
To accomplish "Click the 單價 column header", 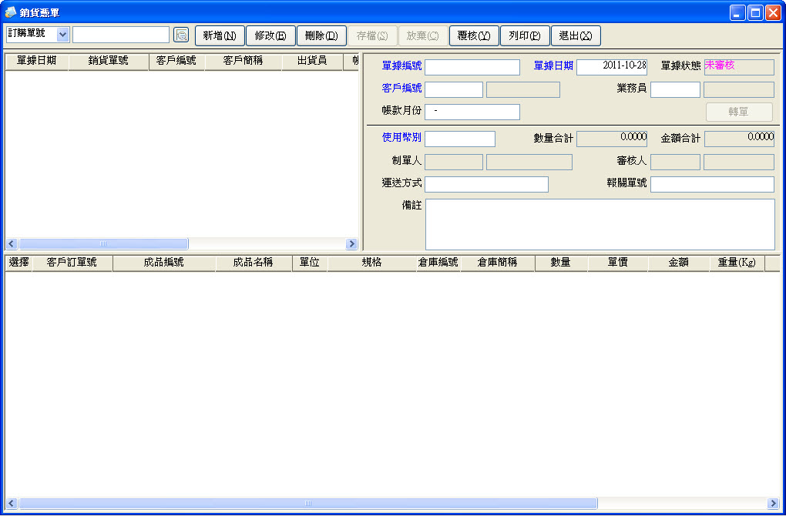I will coord(617,263).
